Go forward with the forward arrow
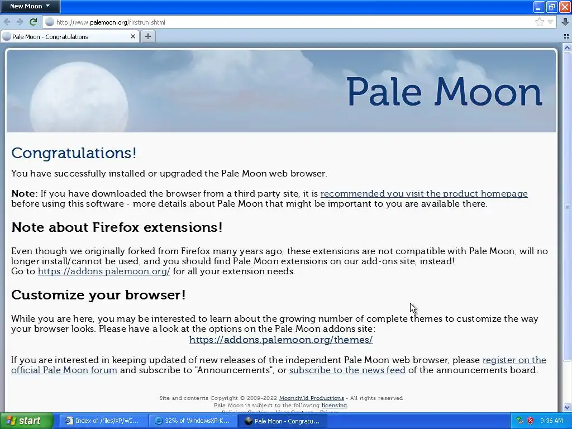Viewport: 572px width, 429px height. [x=20, y=22]
